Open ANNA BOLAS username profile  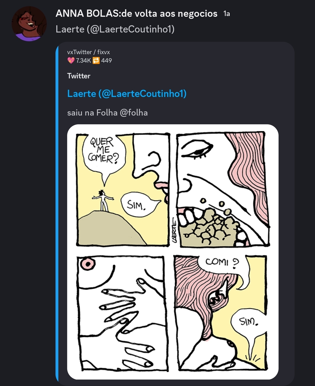[136, 13]
